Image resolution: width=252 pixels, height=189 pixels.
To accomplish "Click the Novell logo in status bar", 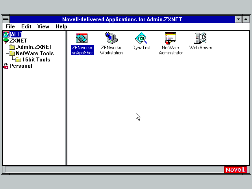I will pos(235,170).
